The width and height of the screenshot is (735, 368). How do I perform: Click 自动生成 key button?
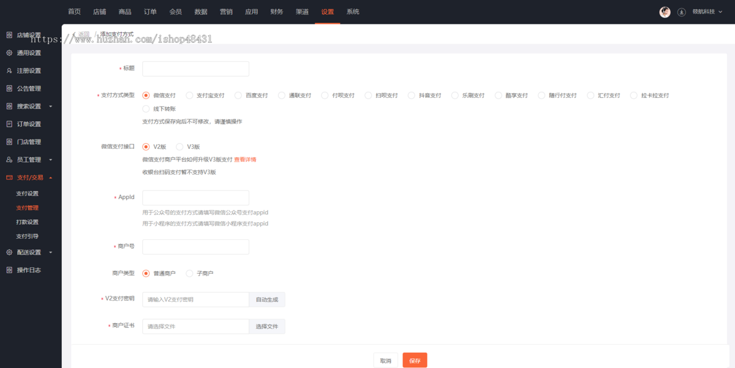click(267, 299)
